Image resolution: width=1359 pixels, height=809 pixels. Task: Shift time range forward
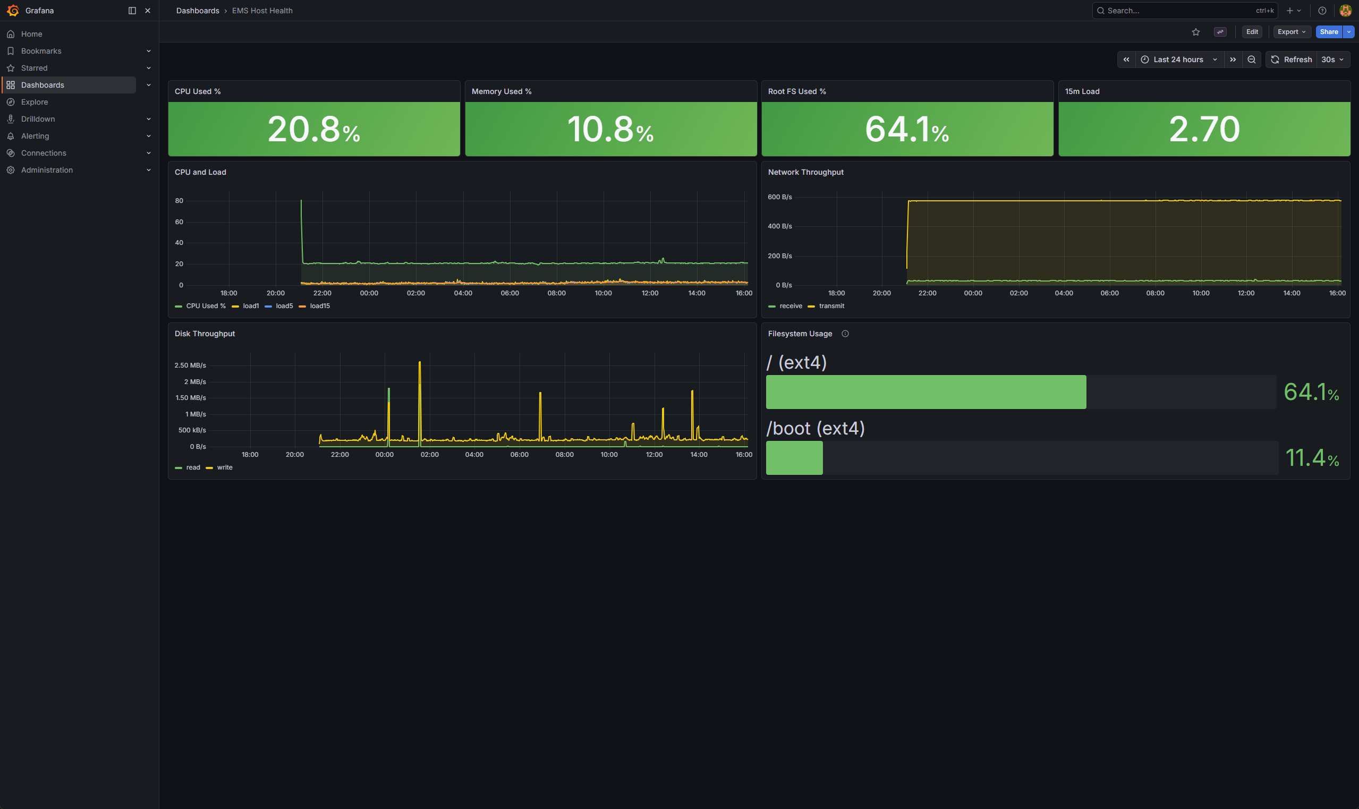coord(1233,59)
